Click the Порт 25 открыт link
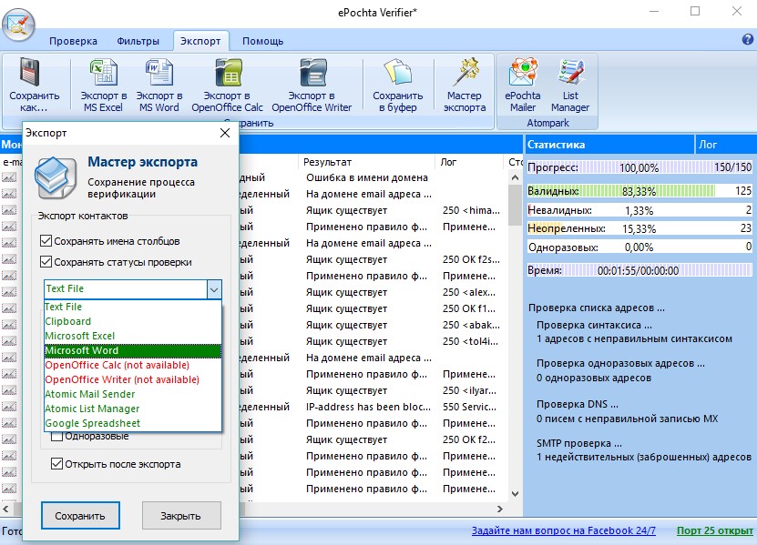The image size is (757, 545). click(714, 530)
